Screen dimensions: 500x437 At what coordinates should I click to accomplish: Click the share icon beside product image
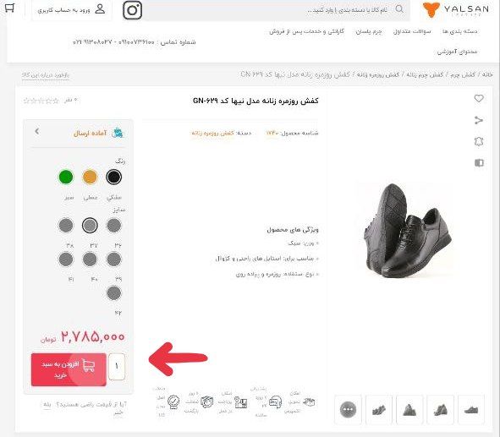479,120
